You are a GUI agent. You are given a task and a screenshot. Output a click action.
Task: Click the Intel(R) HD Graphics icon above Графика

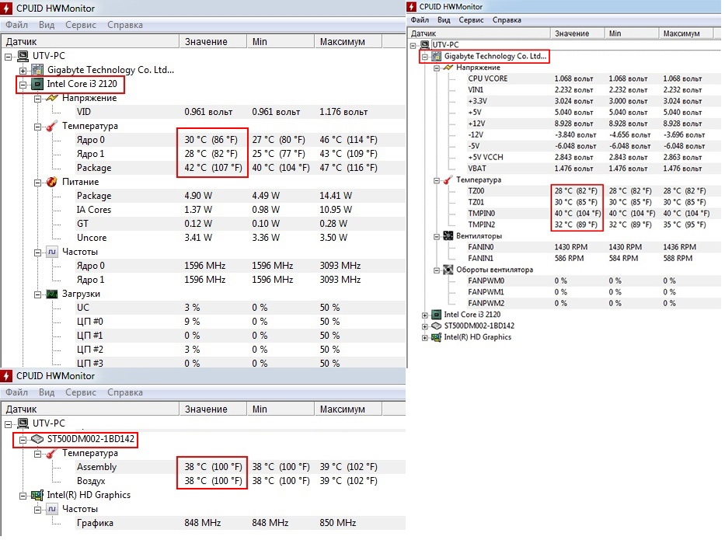pos(37,495)
